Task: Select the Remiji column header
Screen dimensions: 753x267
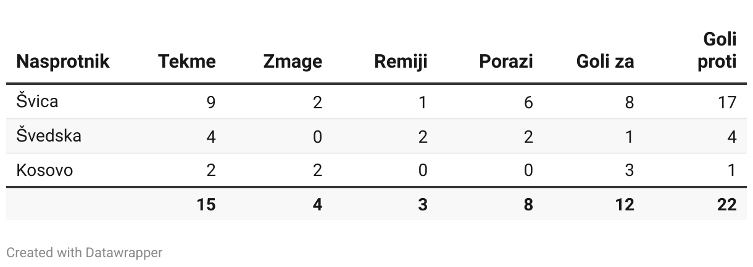Action: coord(401,62)
